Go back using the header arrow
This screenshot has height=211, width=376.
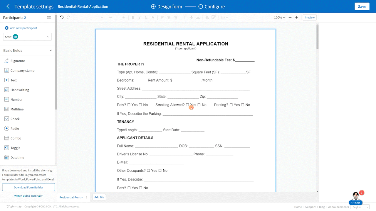[x=8, y=6]
